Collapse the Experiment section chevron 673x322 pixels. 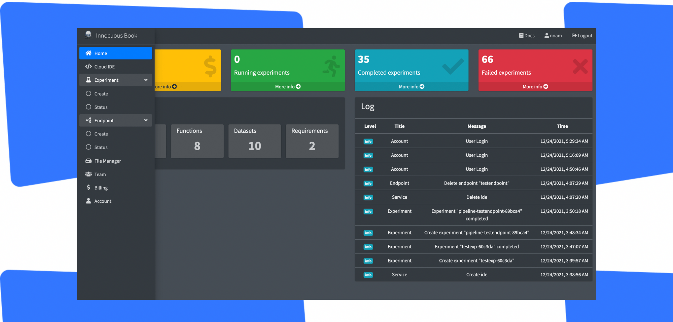pyautogui.click(x=146, y=80)
